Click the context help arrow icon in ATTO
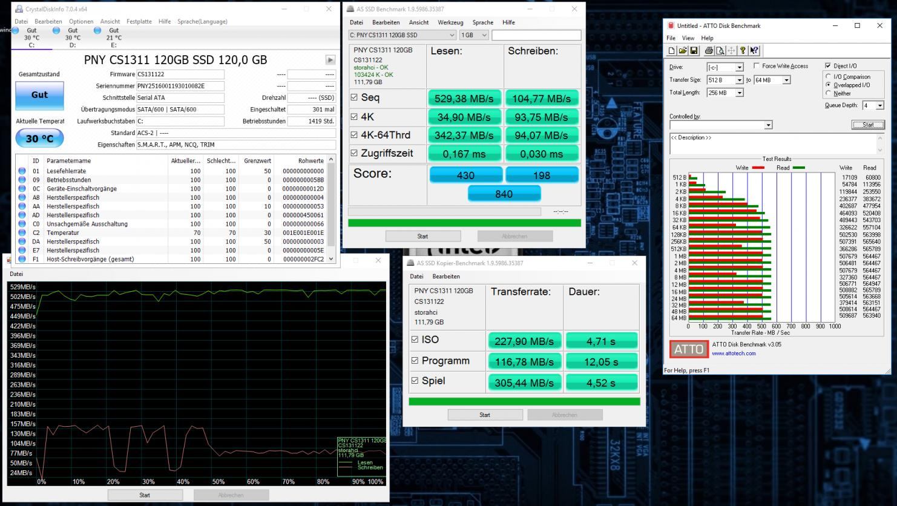 click(x=754, y=51)
